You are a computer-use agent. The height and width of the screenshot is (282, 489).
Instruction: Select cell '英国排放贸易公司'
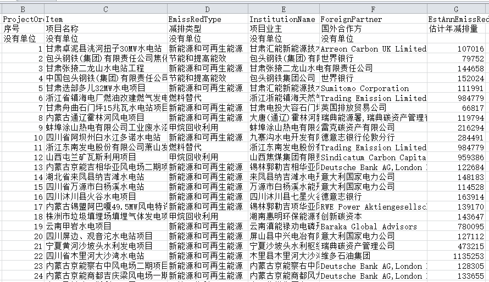(x=373, y=108)
